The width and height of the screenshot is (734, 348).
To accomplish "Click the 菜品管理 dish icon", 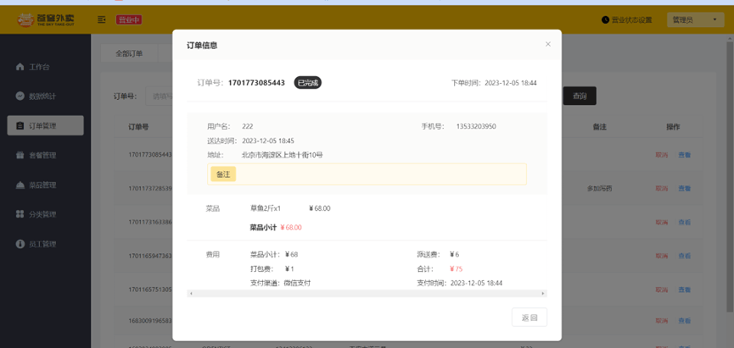I will pos(20,185).
